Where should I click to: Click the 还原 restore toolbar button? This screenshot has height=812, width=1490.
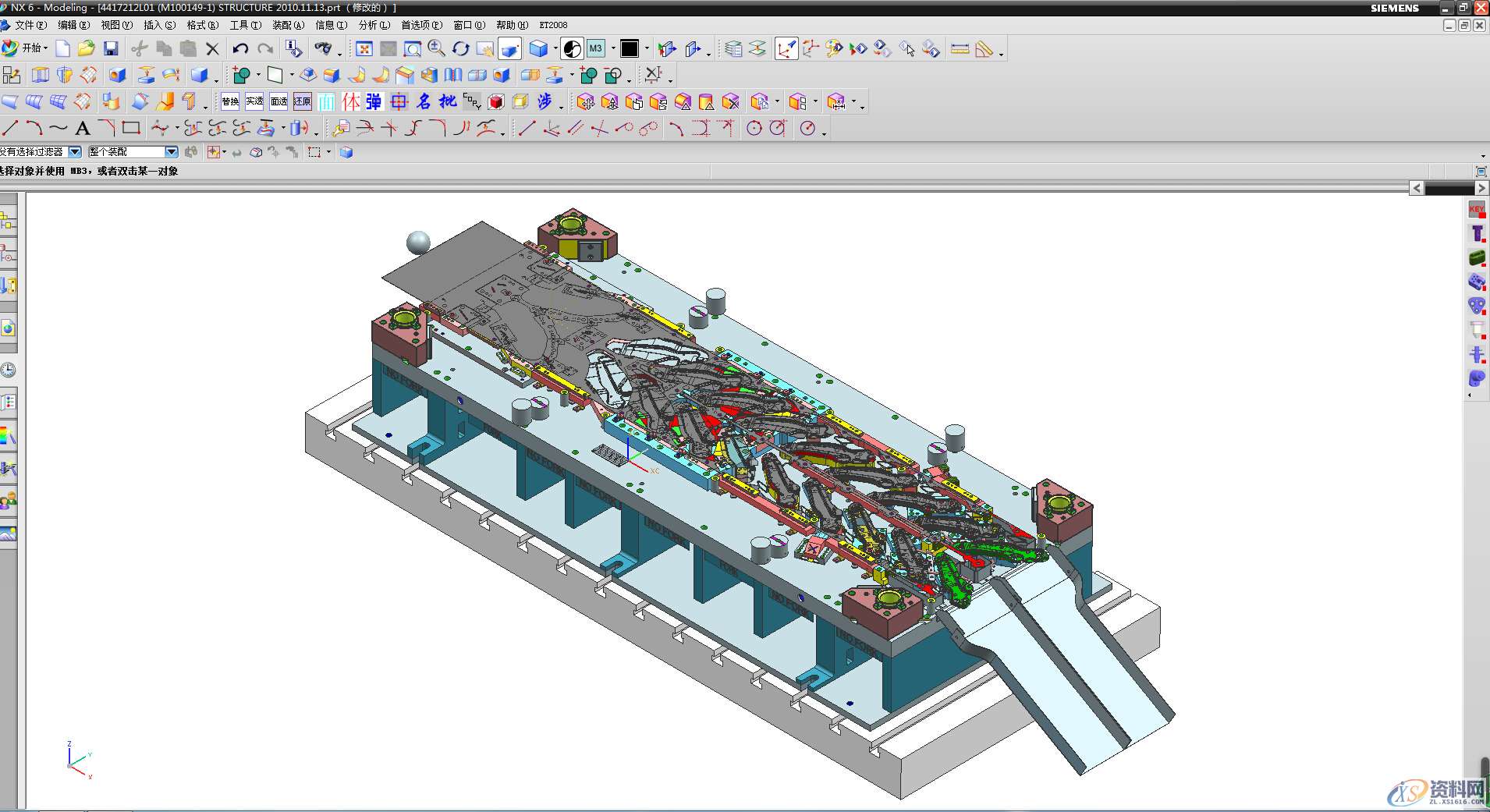[x=302, y=101]
